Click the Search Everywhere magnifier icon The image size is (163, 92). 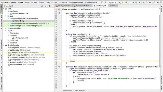(x=154, y=2)
